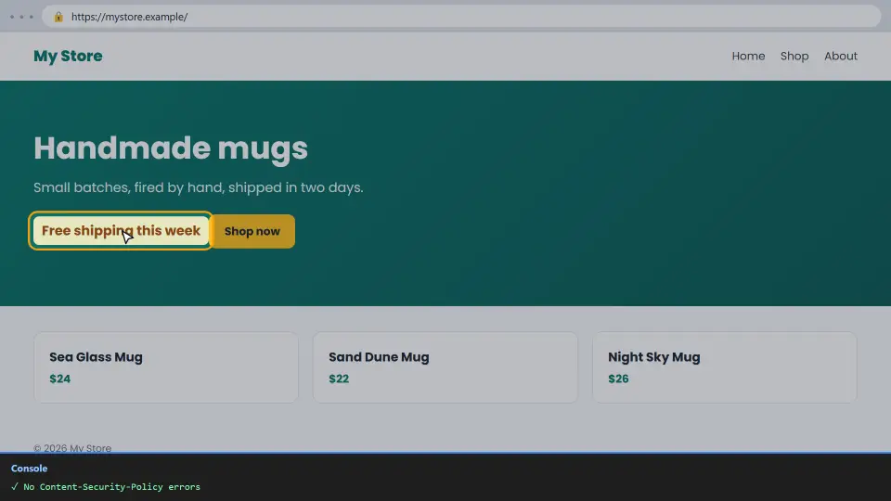
Task: Click the No Content-Security-Policy errors message
Action: pyautogui.click(x=106, y=487)
